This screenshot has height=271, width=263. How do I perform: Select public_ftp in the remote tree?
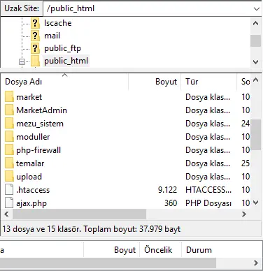pos(62,48)
